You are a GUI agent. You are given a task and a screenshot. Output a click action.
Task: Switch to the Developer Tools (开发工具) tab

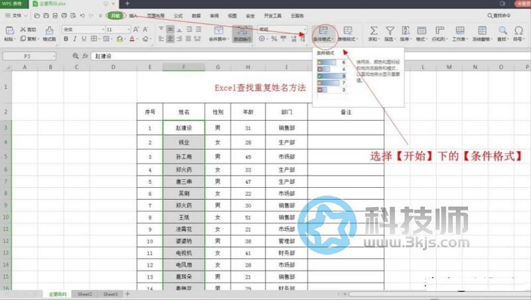(x=273, y=15)
